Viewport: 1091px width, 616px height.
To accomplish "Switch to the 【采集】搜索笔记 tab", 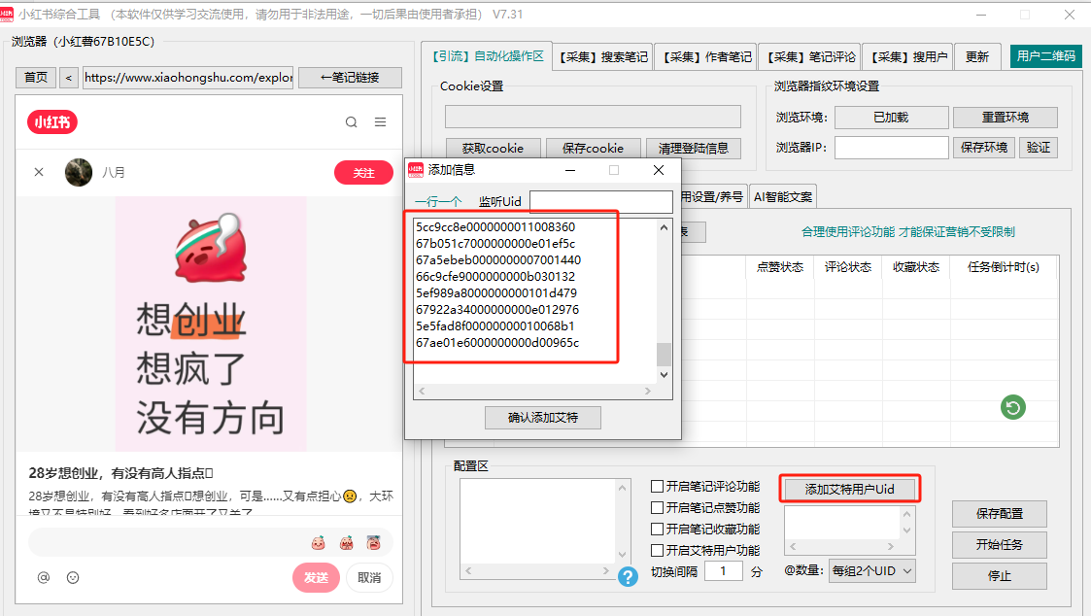I will [602, 57].
